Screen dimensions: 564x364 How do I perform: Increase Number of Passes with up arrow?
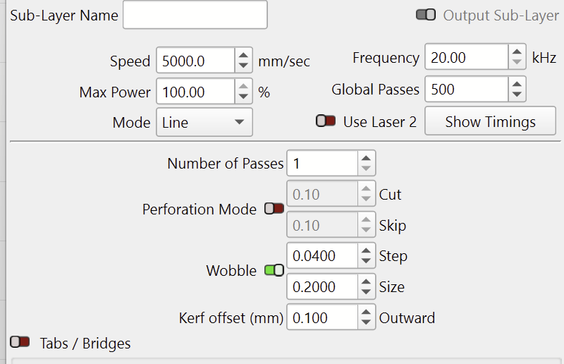point(366,158)
